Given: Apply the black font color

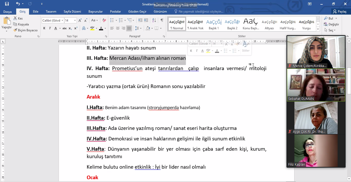Looking at the screenshot, I should (101, 28).
